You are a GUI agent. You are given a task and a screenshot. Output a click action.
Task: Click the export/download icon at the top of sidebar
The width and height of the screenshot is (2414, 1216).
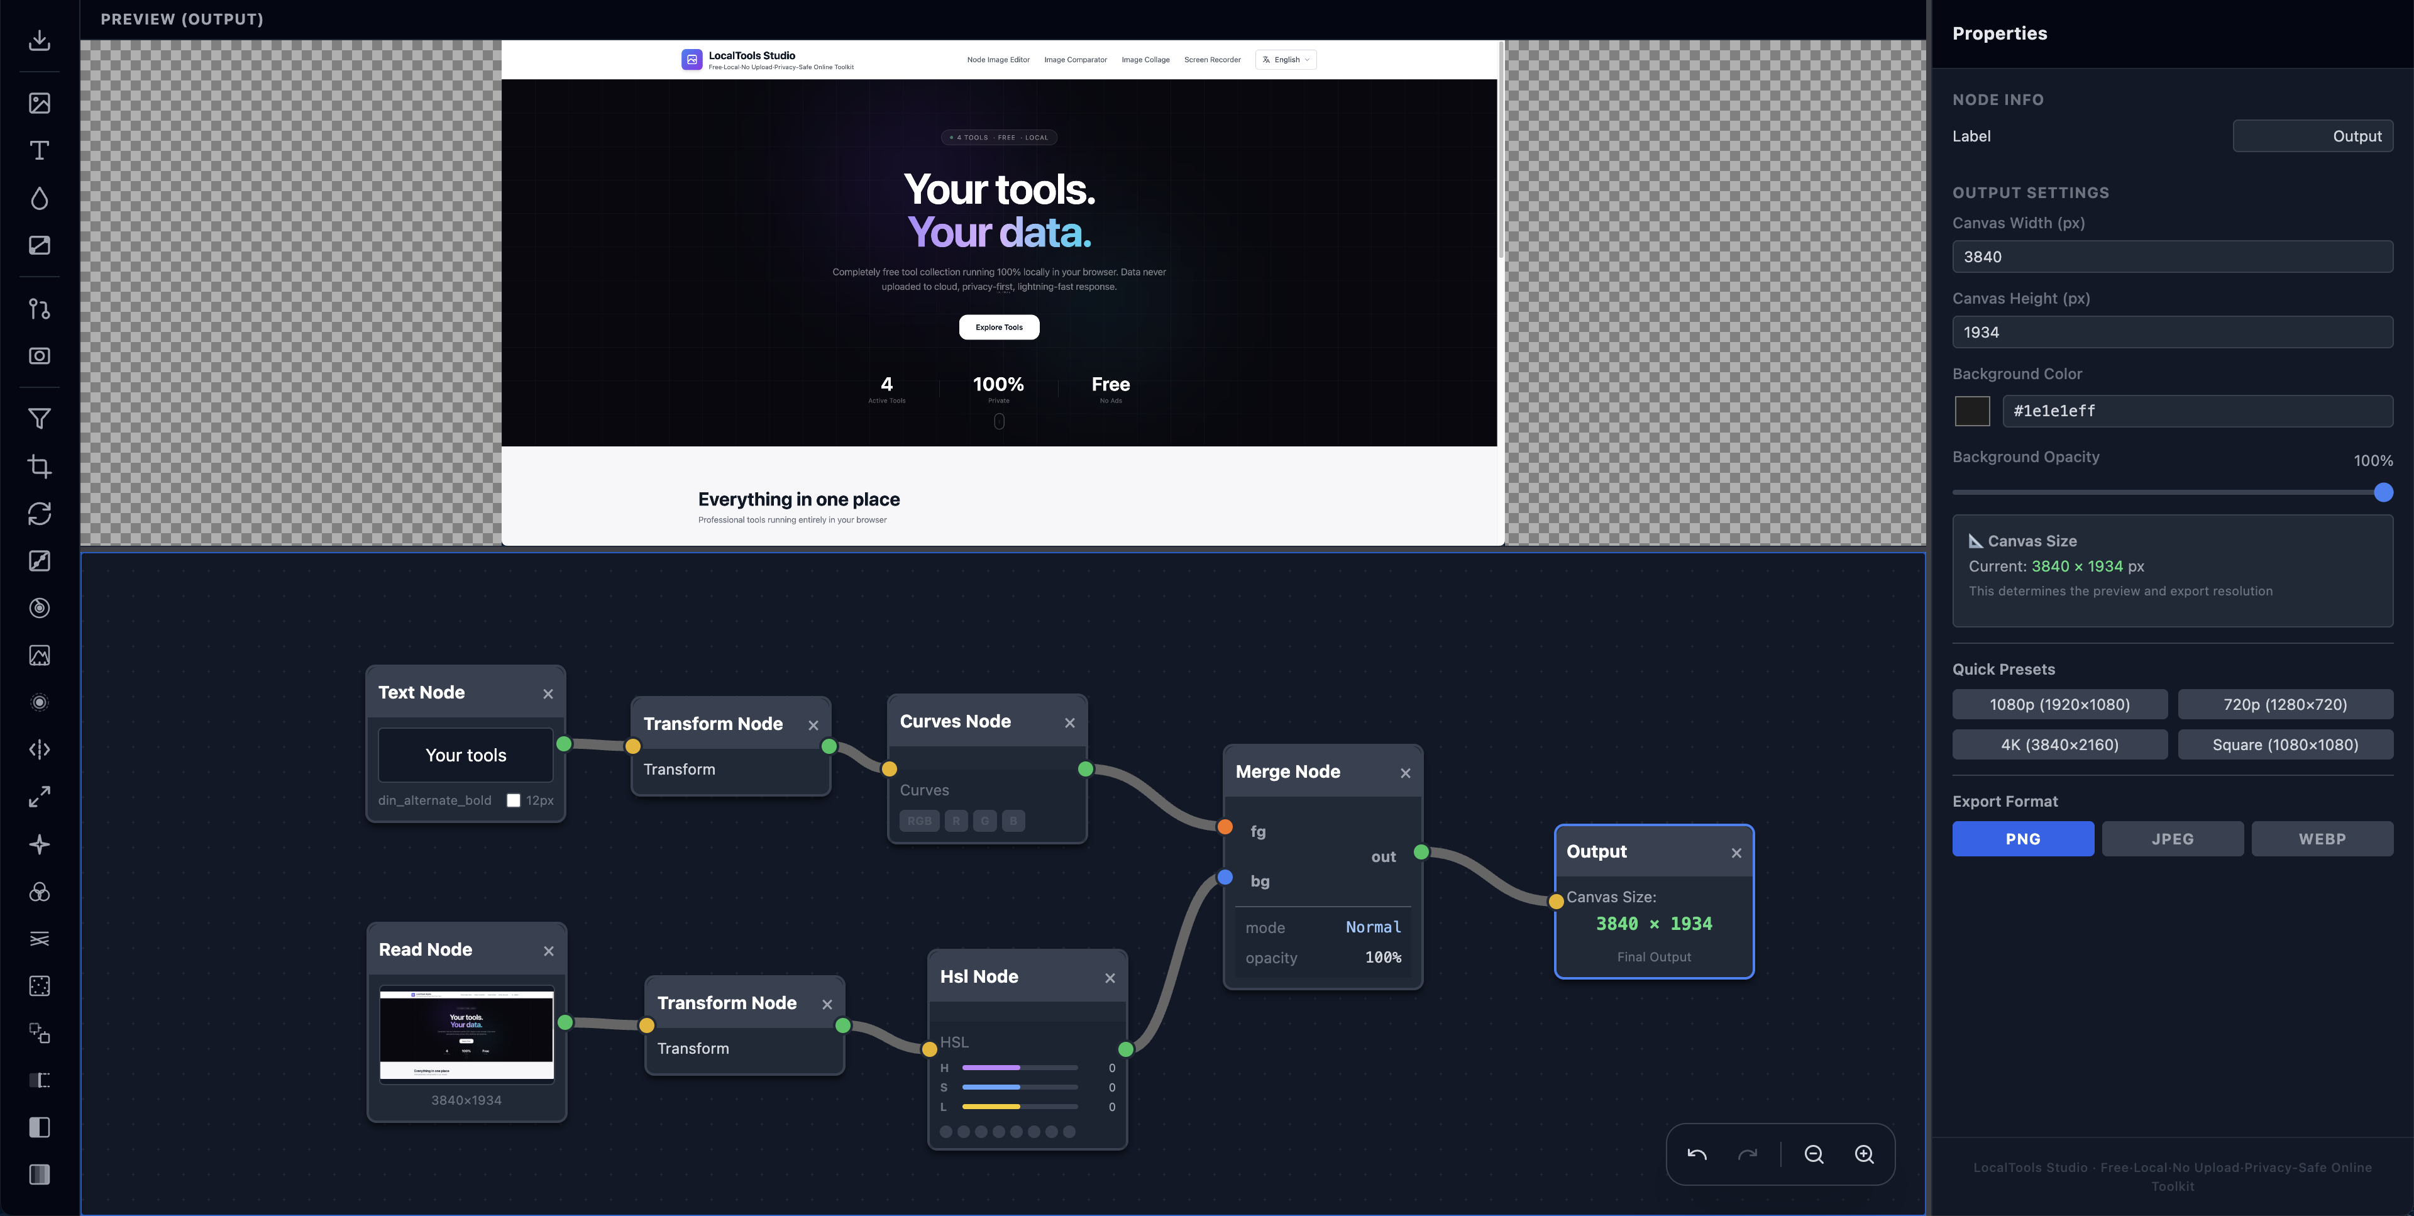click(x=40, y=41)
